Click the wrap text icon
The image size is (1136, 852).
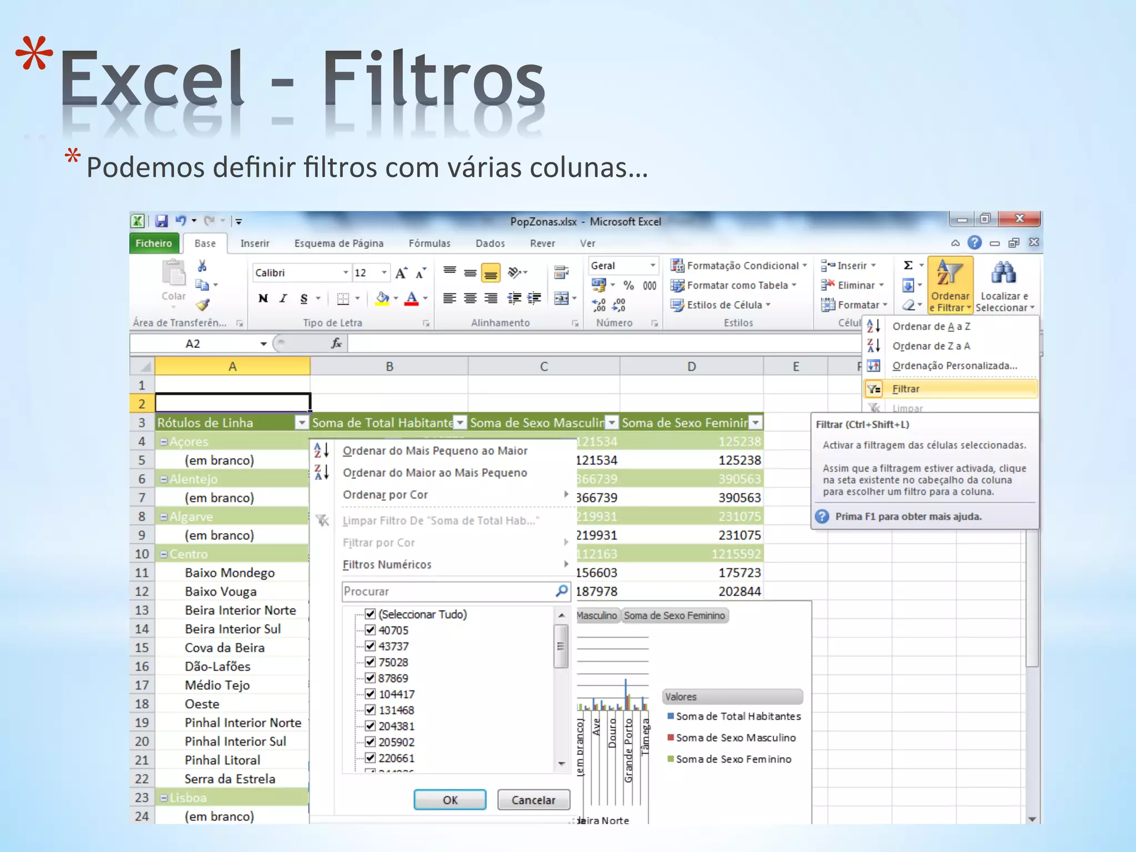click(561, 272)
